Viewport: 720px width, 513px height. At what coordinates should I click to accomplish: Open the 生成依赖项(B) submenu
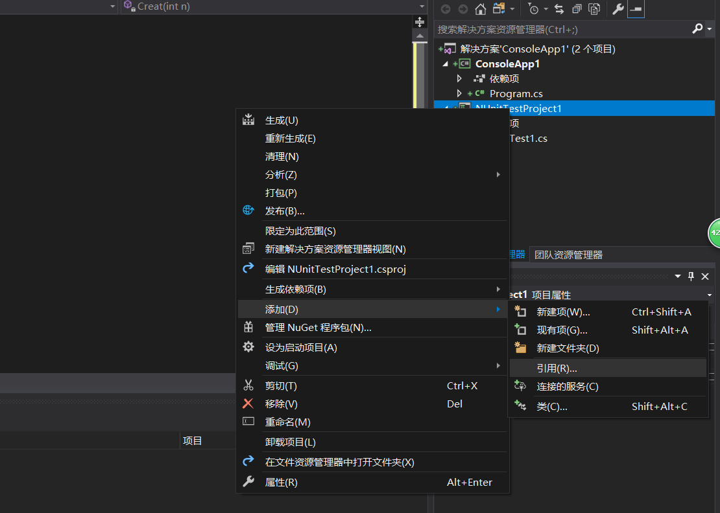tap(372, 290)
